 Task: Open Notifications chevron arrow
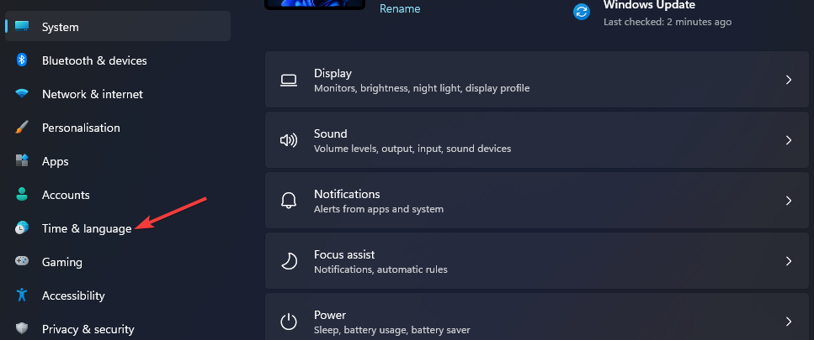coord(789,201)
